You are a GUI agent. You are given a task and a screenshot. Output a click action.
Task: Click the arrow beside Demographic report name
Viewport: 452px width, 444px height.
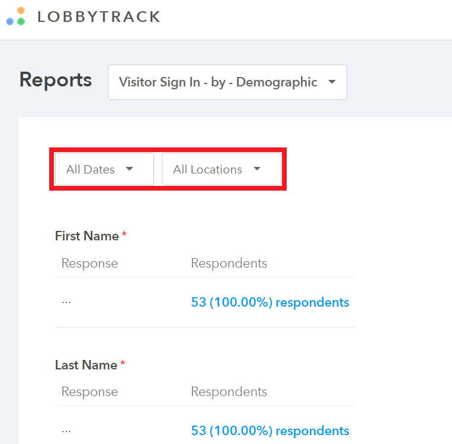click(332, 82)
